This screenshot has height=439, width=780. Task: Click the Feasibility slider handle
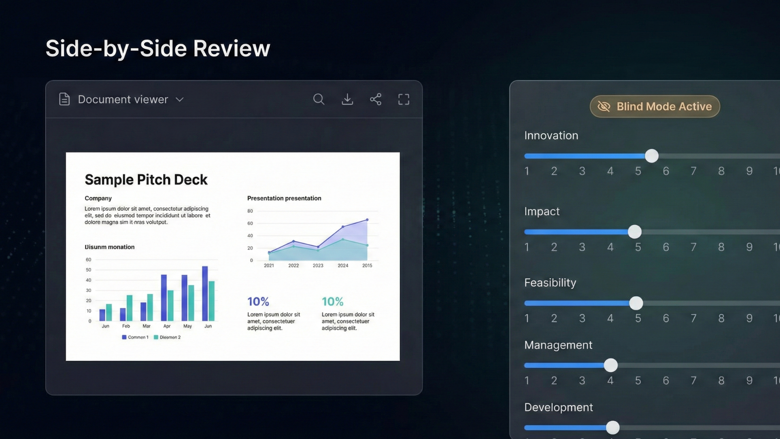[x=636, y=303]
